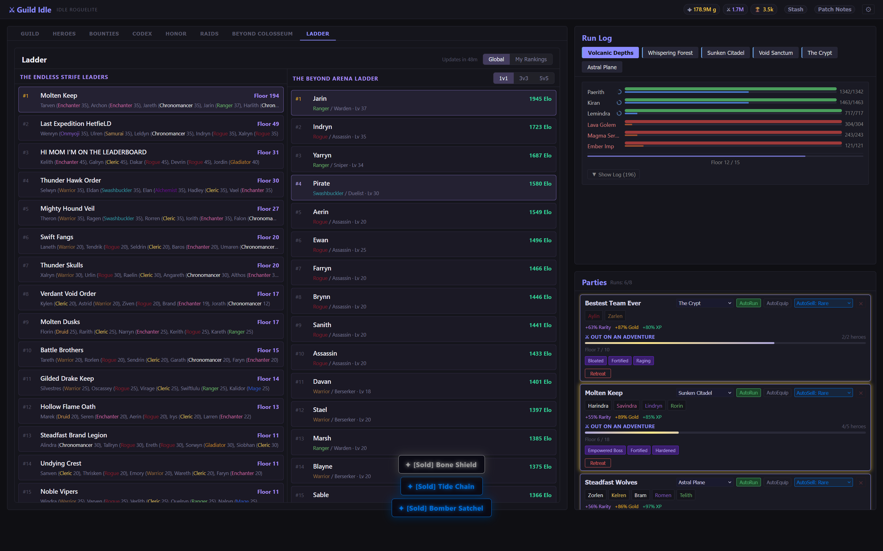883x551 pixels.
Task: Click the Guild Idle crossed-swords logo
Action: [x=12, y=10]
